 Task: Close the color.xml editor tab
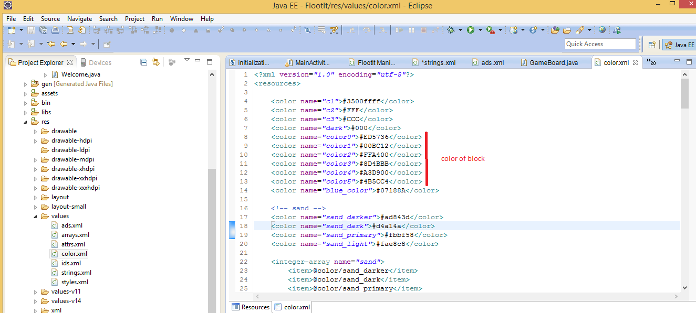pyautogui.click(x=636, y=62)
